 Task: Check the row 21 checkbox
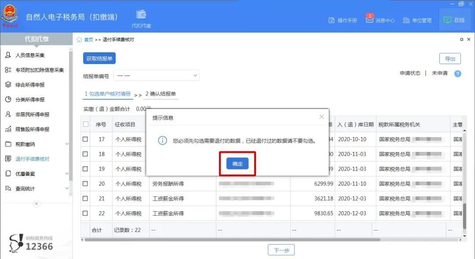point(85,198)
